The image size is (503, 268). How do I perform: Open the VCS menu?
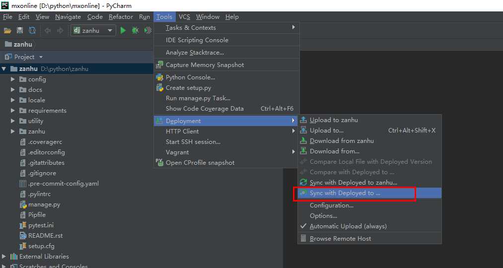pyautogui.click(x=184, y=17)
